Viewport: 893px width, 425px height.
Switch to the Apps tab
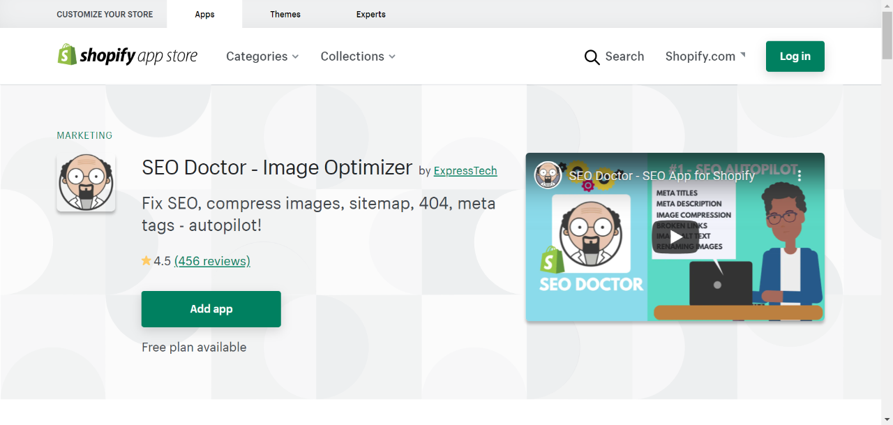coord(204,14)
